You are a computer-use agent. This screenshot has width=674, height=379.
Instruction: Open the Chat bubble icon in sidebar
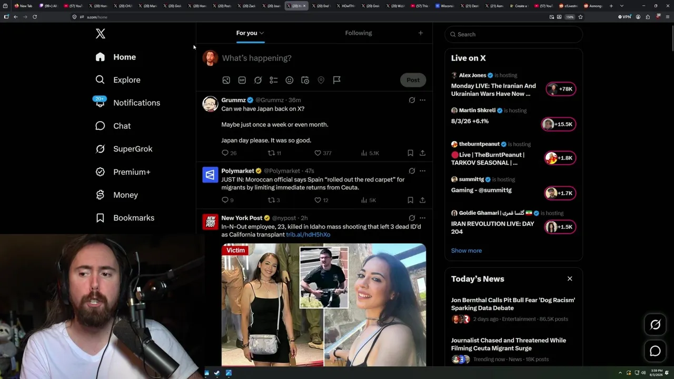(100, 126)
